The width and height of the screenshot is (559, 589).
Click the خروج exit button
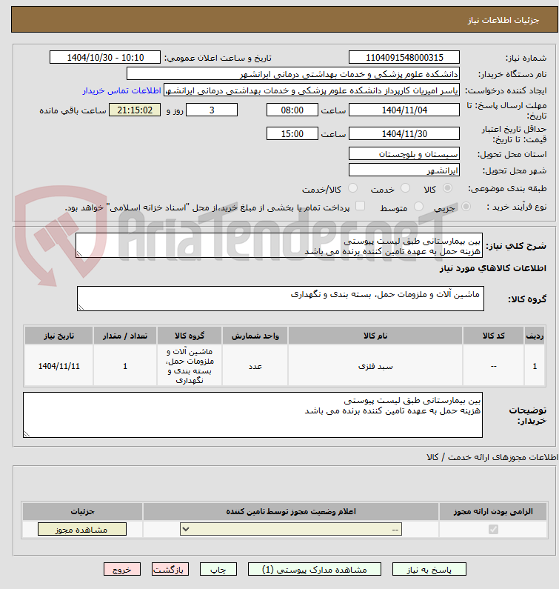point(122,569)
